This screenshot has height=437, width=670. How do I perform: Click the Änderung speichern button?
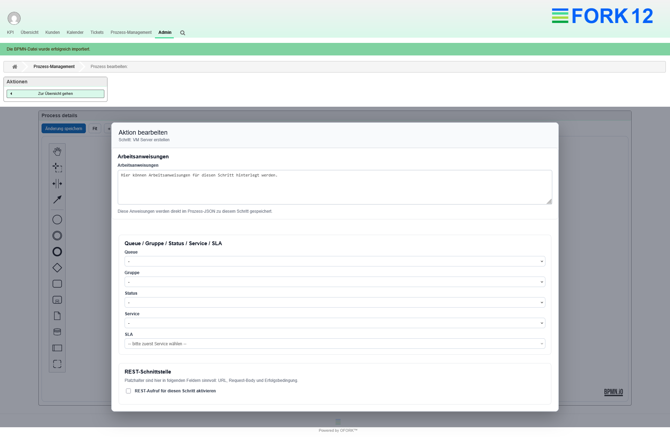[x=63, y=128]
